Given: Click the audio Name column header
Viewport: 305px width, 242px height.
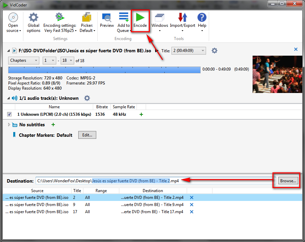Looking at the screenshot, I should coord(54,107).
